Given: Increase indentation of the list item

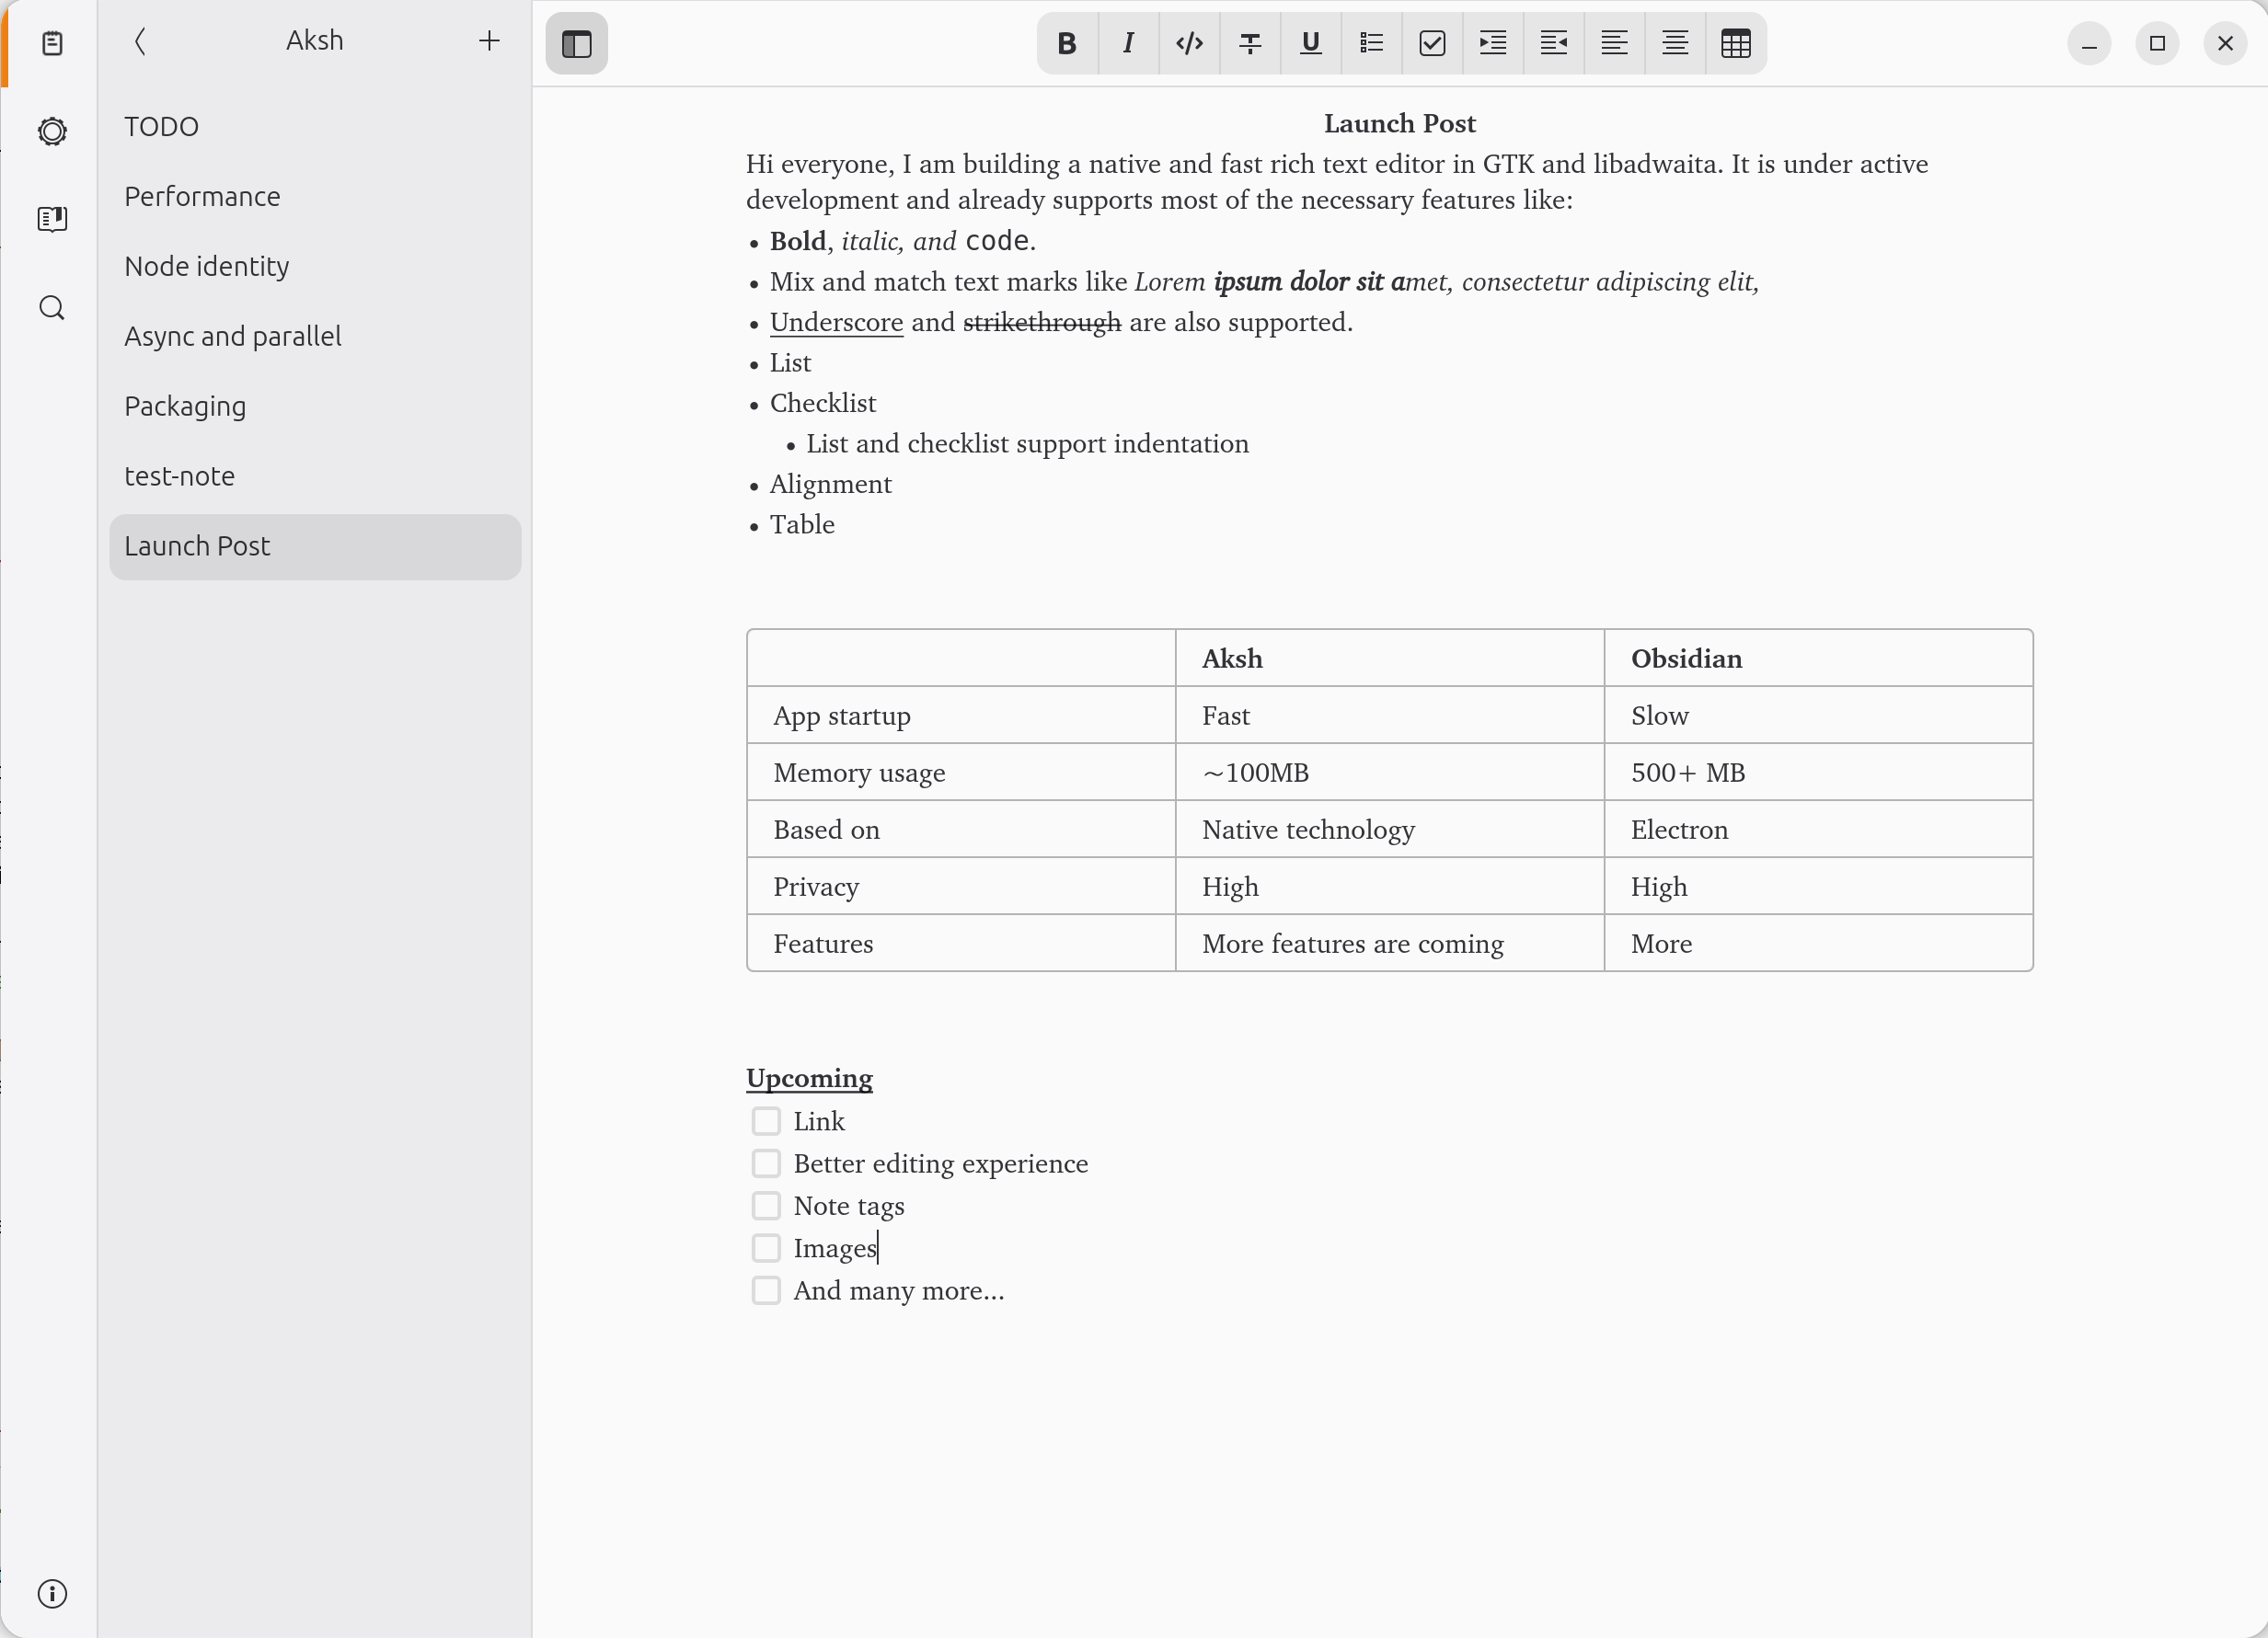Looking at the screenshot, I should coord(1493,43).
